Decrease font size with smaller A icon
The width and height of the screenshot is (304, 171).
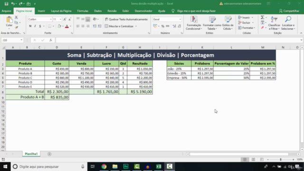[x=70, y=19]
